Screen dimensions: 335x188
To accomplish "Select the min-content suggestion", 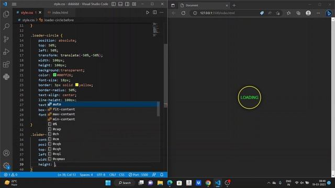I will click(x=102, y=119).
